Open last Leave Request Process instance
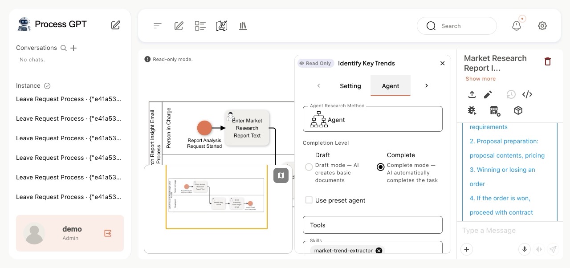This screenshot has width=570, height=268. coord(69,197)
